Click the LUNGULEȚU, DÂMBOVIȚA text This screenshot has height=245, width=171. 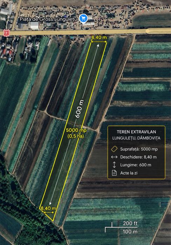coord(136,138)
